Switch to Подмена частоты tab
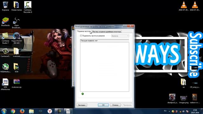Image resolution: width=203 pixels, height=114 pixels. pyautogui.click(x=84, y=31)
